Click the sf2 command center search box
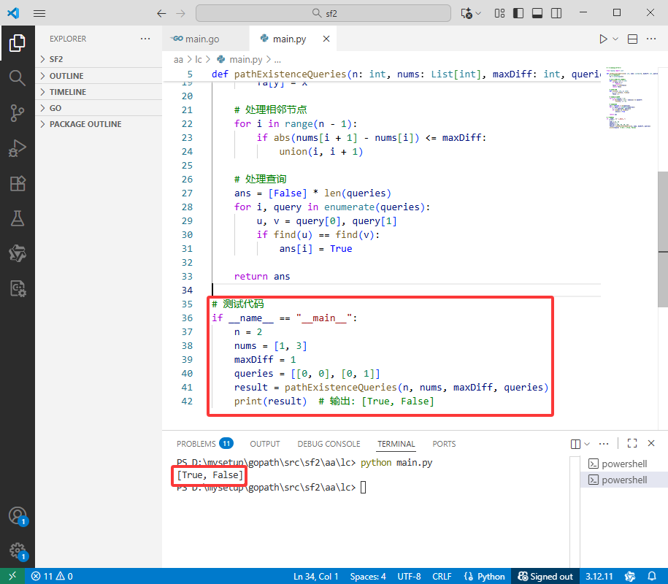668x584 pixels. (x=323, y=13)
